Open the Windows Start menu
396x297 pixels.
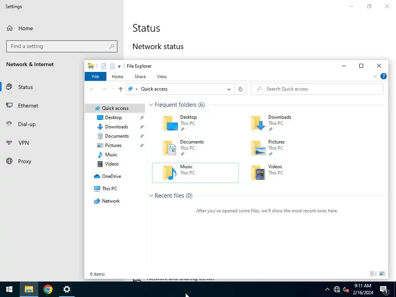pos(9,289)
